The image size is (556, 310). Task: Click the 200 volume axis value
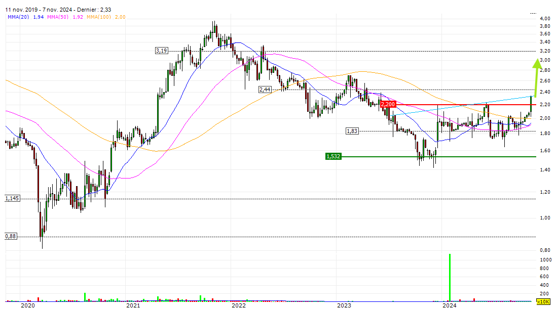click(x=544, y=294)
